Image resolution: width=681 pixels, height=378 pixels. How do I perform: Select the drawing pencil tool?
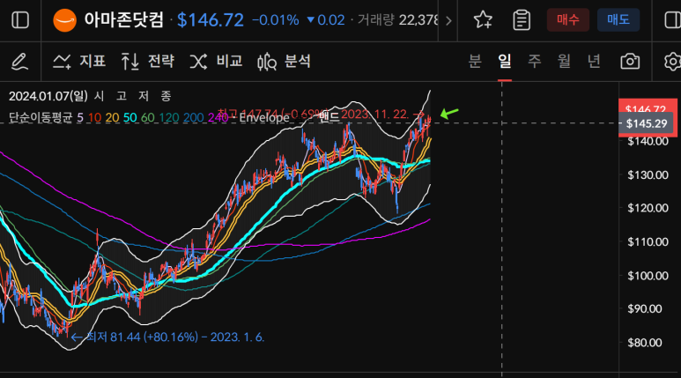click(x=19, y=62)
